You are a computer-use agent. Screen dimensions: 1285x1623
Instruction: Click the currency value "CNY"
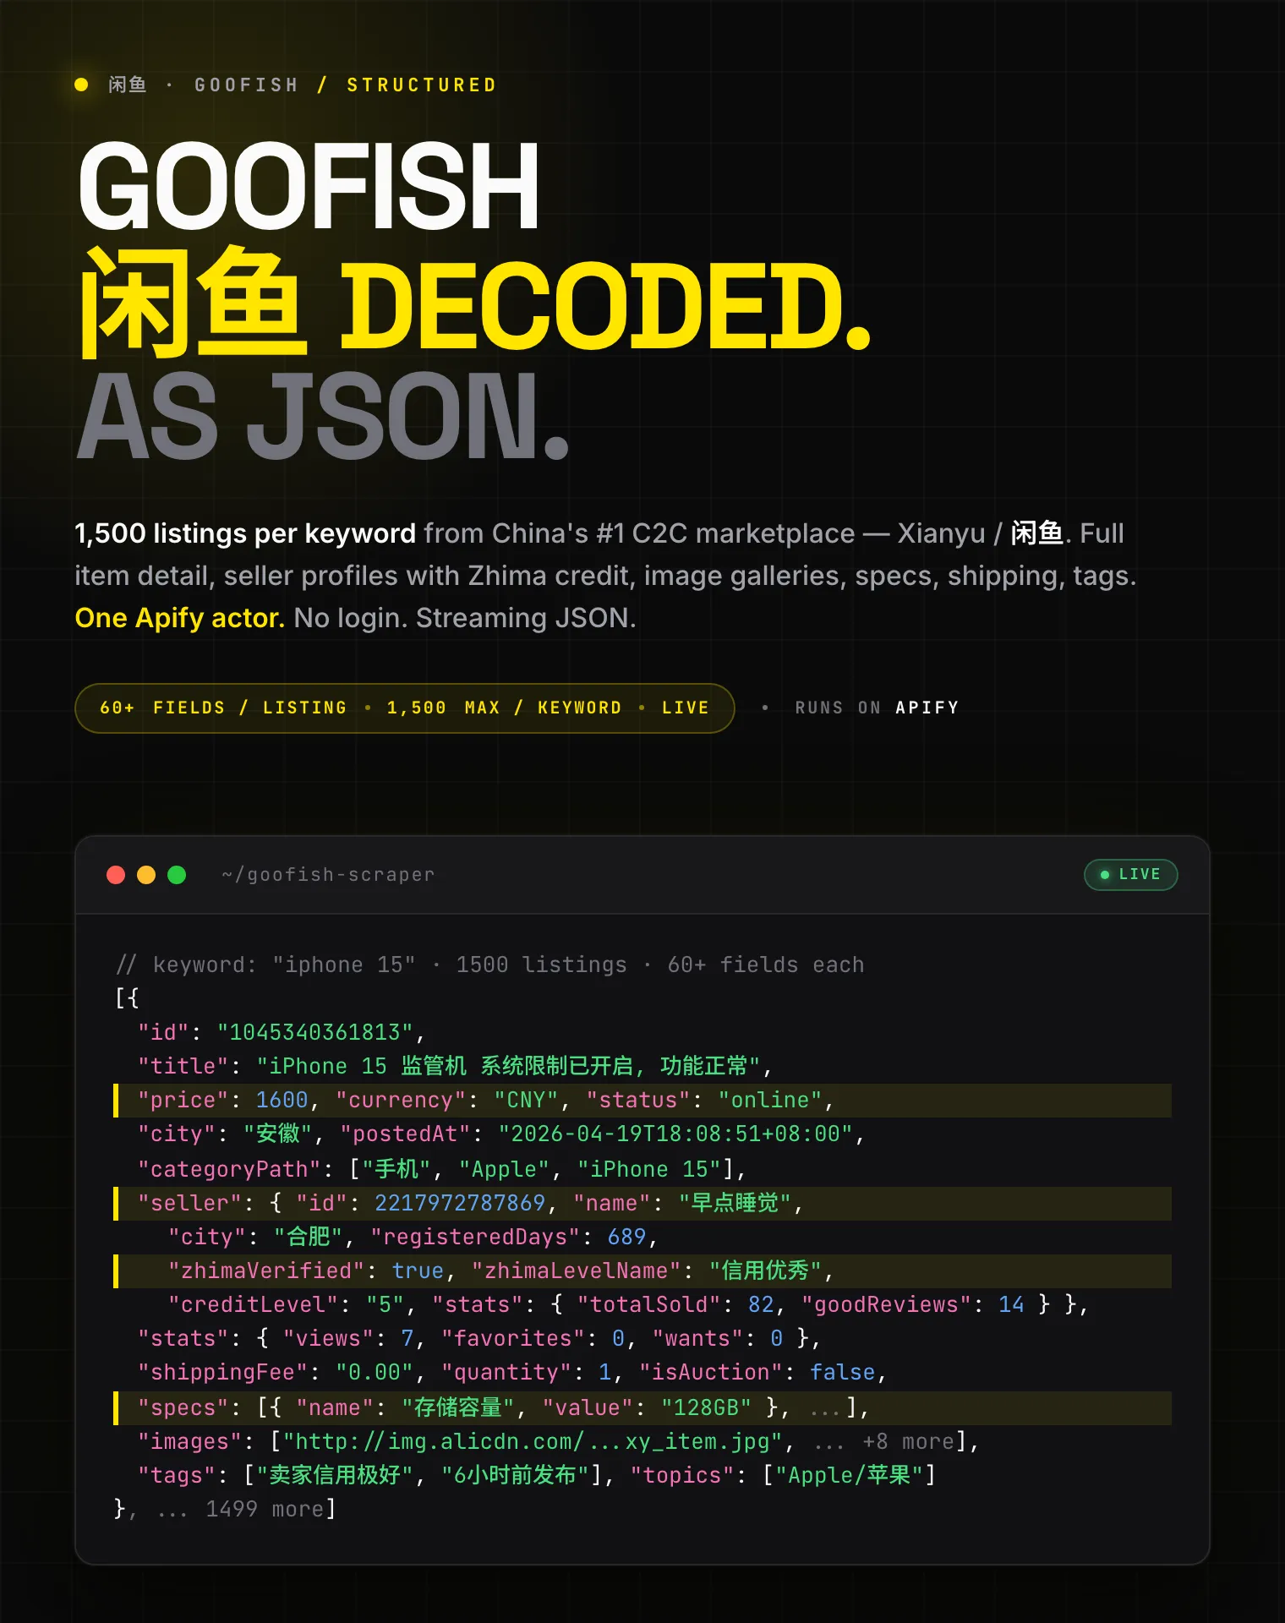526,1100
